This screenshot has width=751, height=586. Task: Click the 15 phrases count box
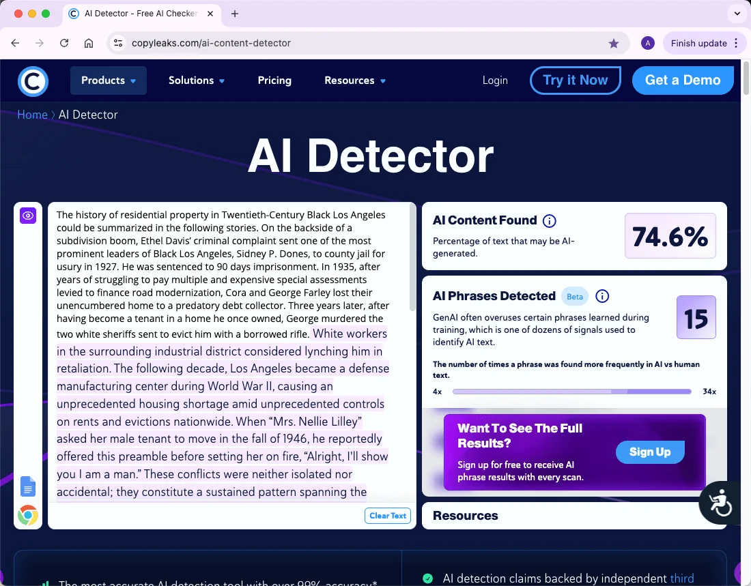(x=696, y=317)
